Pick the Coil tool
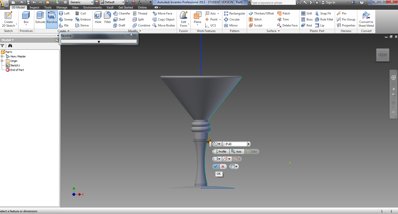This screenshot has width=398, height=214. pyautogui.click(x=80, y=13)
